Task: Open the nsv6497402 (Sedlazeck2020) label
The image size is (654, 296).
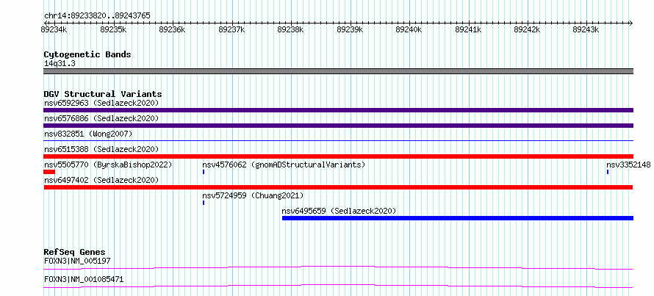Action: click(101, 180)
